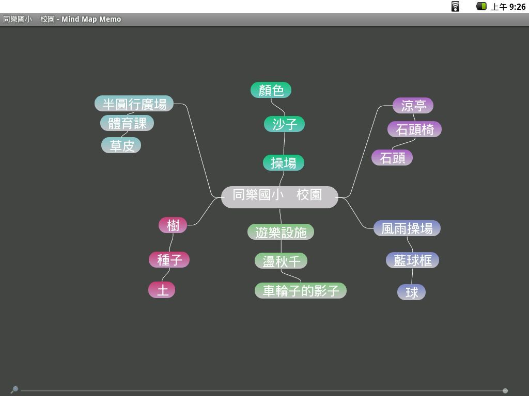Select the green 操場 node
This screenshot has height=396, width=529.
[283, 163]
